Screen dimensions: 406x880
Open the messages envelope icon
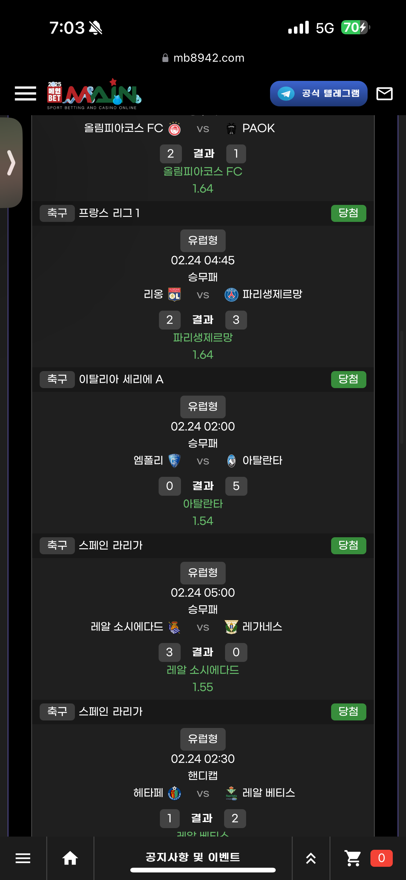click(384, 93)
